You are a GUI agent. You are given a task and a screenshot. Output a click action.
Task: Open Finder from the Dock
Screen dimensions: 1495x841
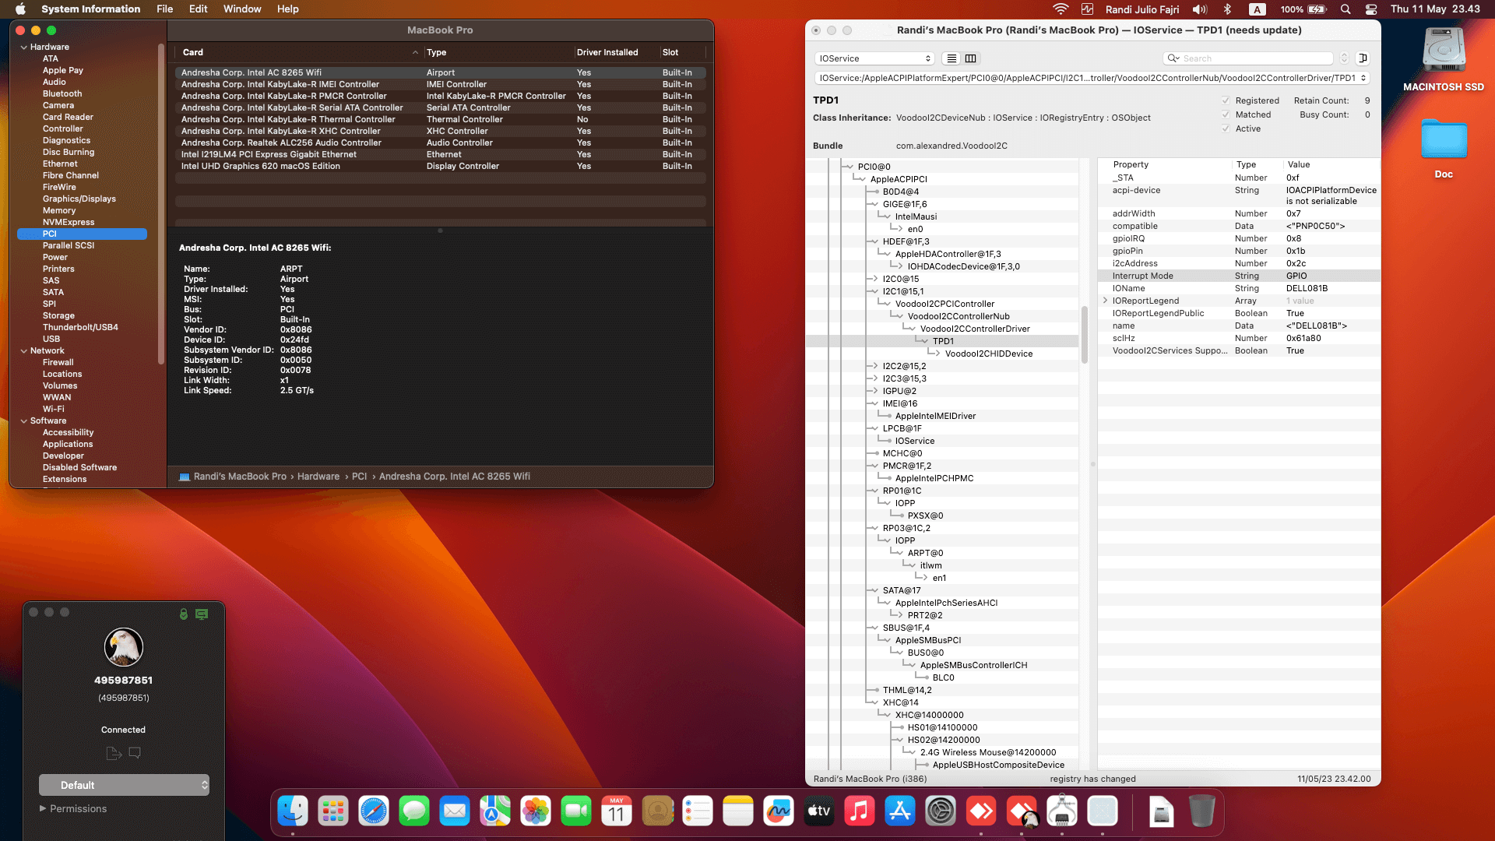(293, 812)
